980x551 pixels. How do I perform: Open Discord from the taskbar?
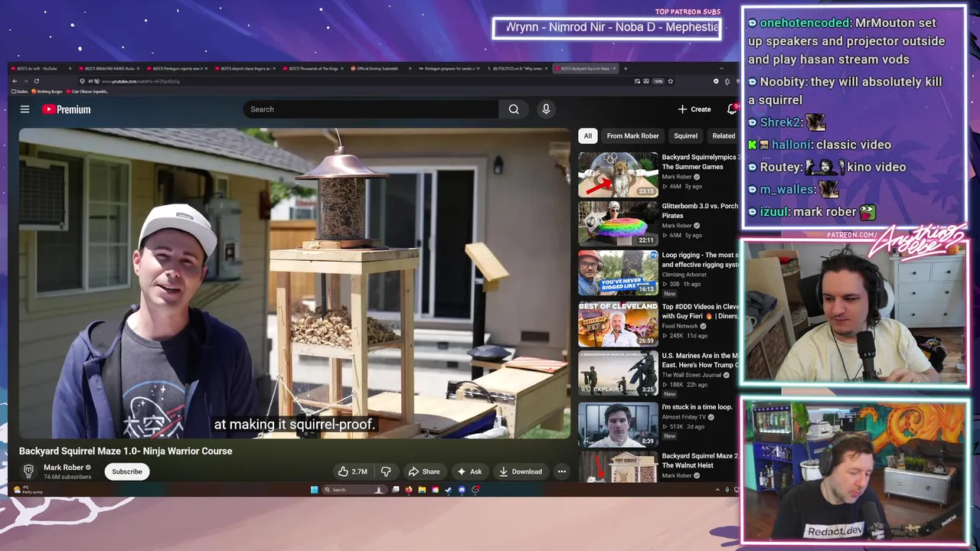(462, 490)
